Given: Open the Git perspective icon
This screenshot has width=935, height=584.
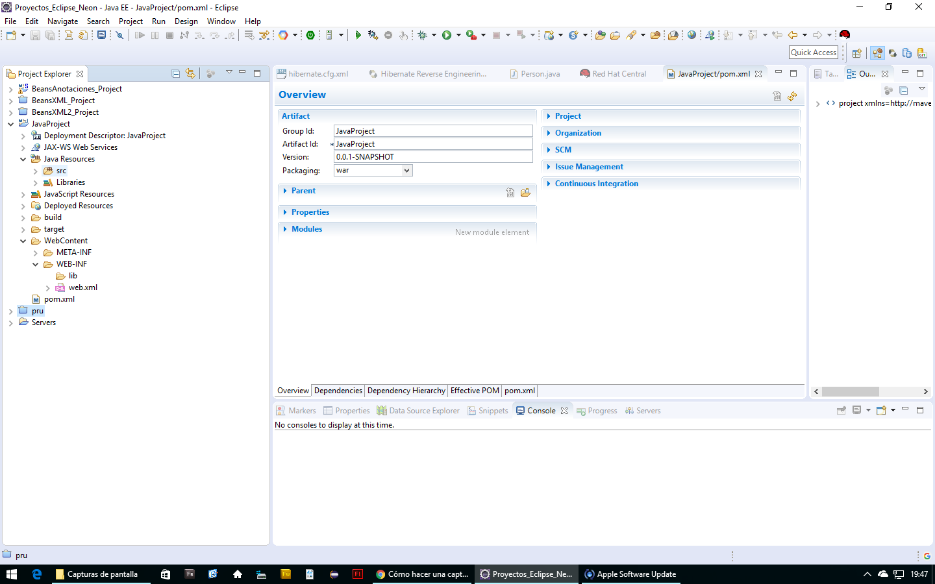Looking at the screenshot, I should [x=922, y=53].
